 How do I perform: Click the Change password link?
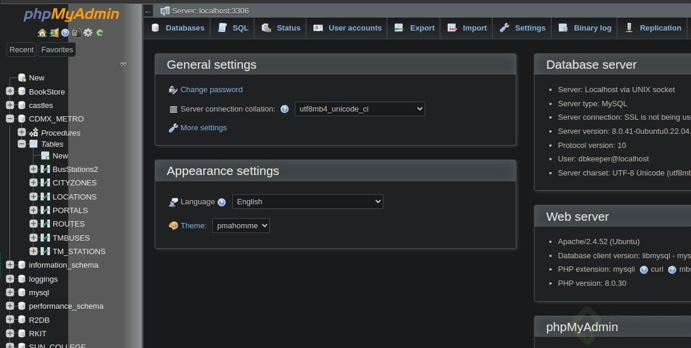click(x=212, y=89)
